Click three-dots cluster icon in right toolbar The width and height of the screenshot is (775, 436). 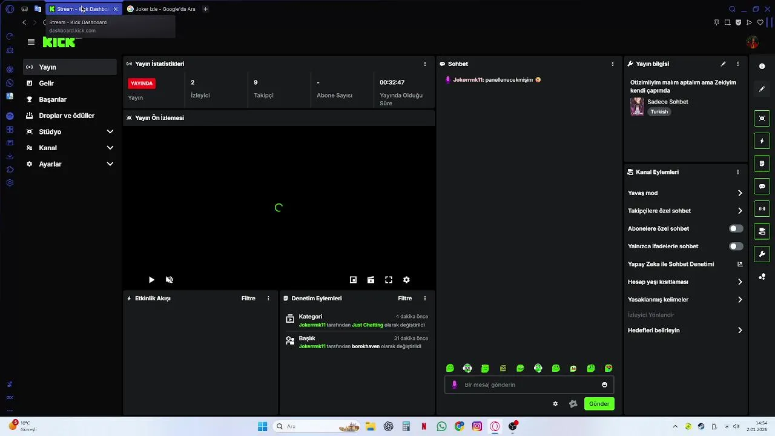point(762,277)
